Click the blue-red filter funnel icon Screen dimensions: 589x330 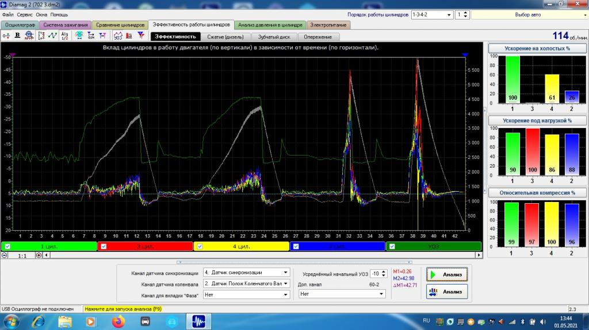[x=141, y=36]
